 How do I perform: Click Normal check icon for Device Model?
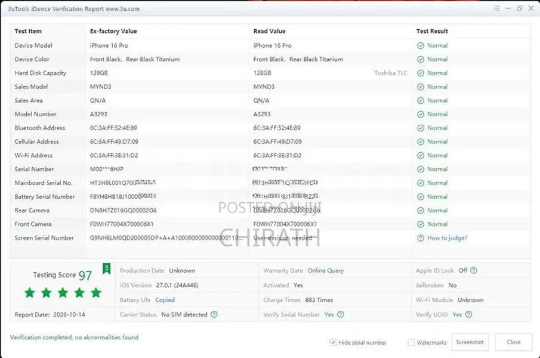(420, 45)
